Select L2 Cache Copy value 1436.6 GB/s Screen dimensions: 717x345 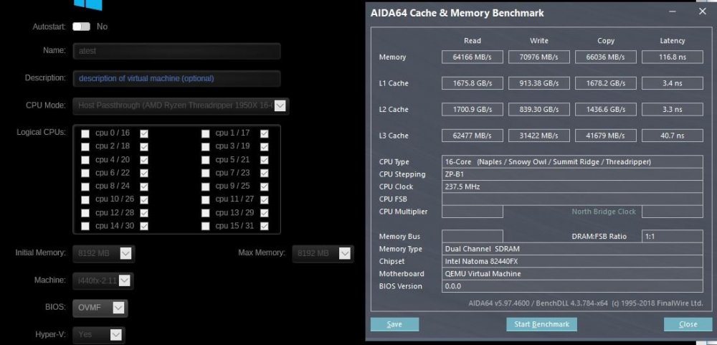[x=606, y=109]
